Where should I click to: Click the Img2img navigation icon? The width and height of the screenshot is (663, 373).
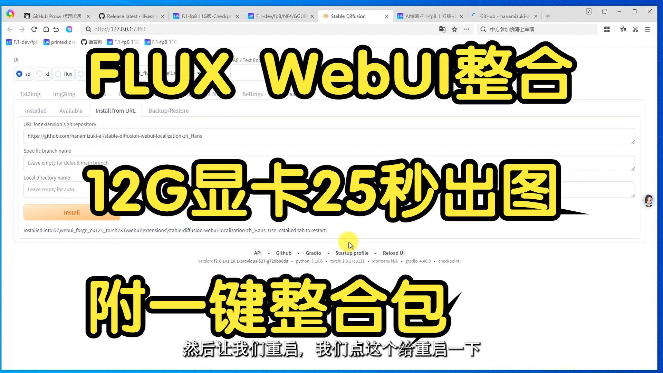pos(64,94)
